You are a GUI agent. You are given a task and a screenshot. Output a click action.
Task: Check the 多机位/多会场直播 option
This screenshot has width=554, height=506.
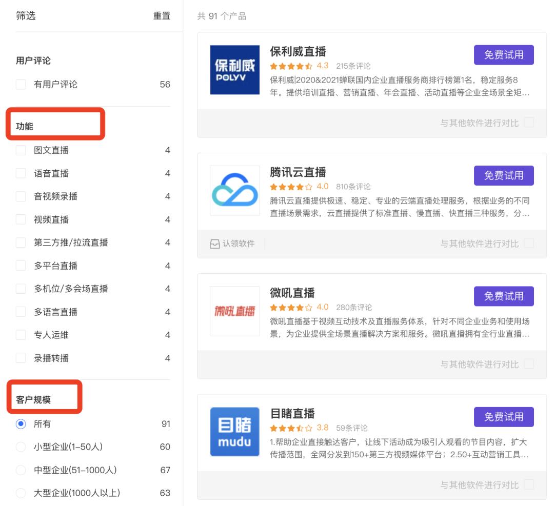(x=21, y=289)
